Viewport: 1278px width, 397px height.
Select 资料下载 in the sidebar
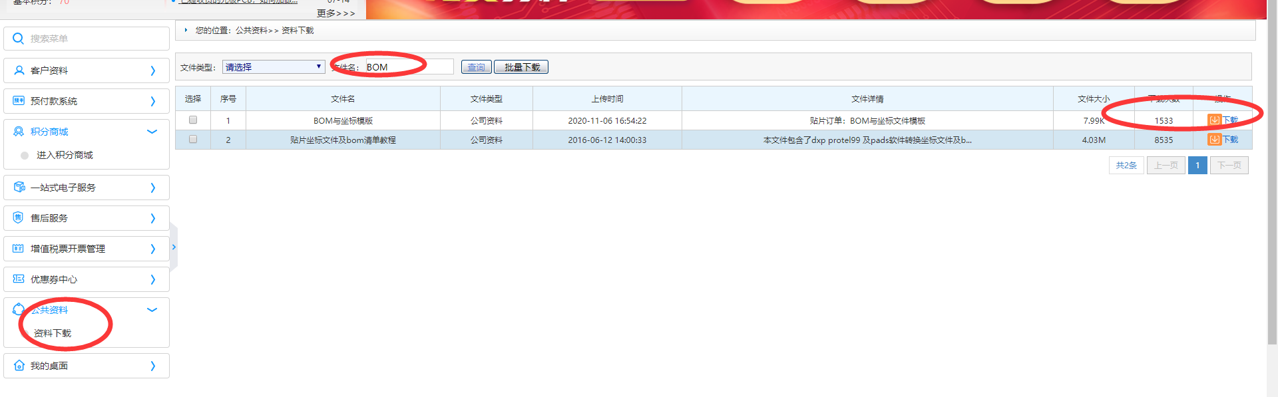tap(53, 333)
